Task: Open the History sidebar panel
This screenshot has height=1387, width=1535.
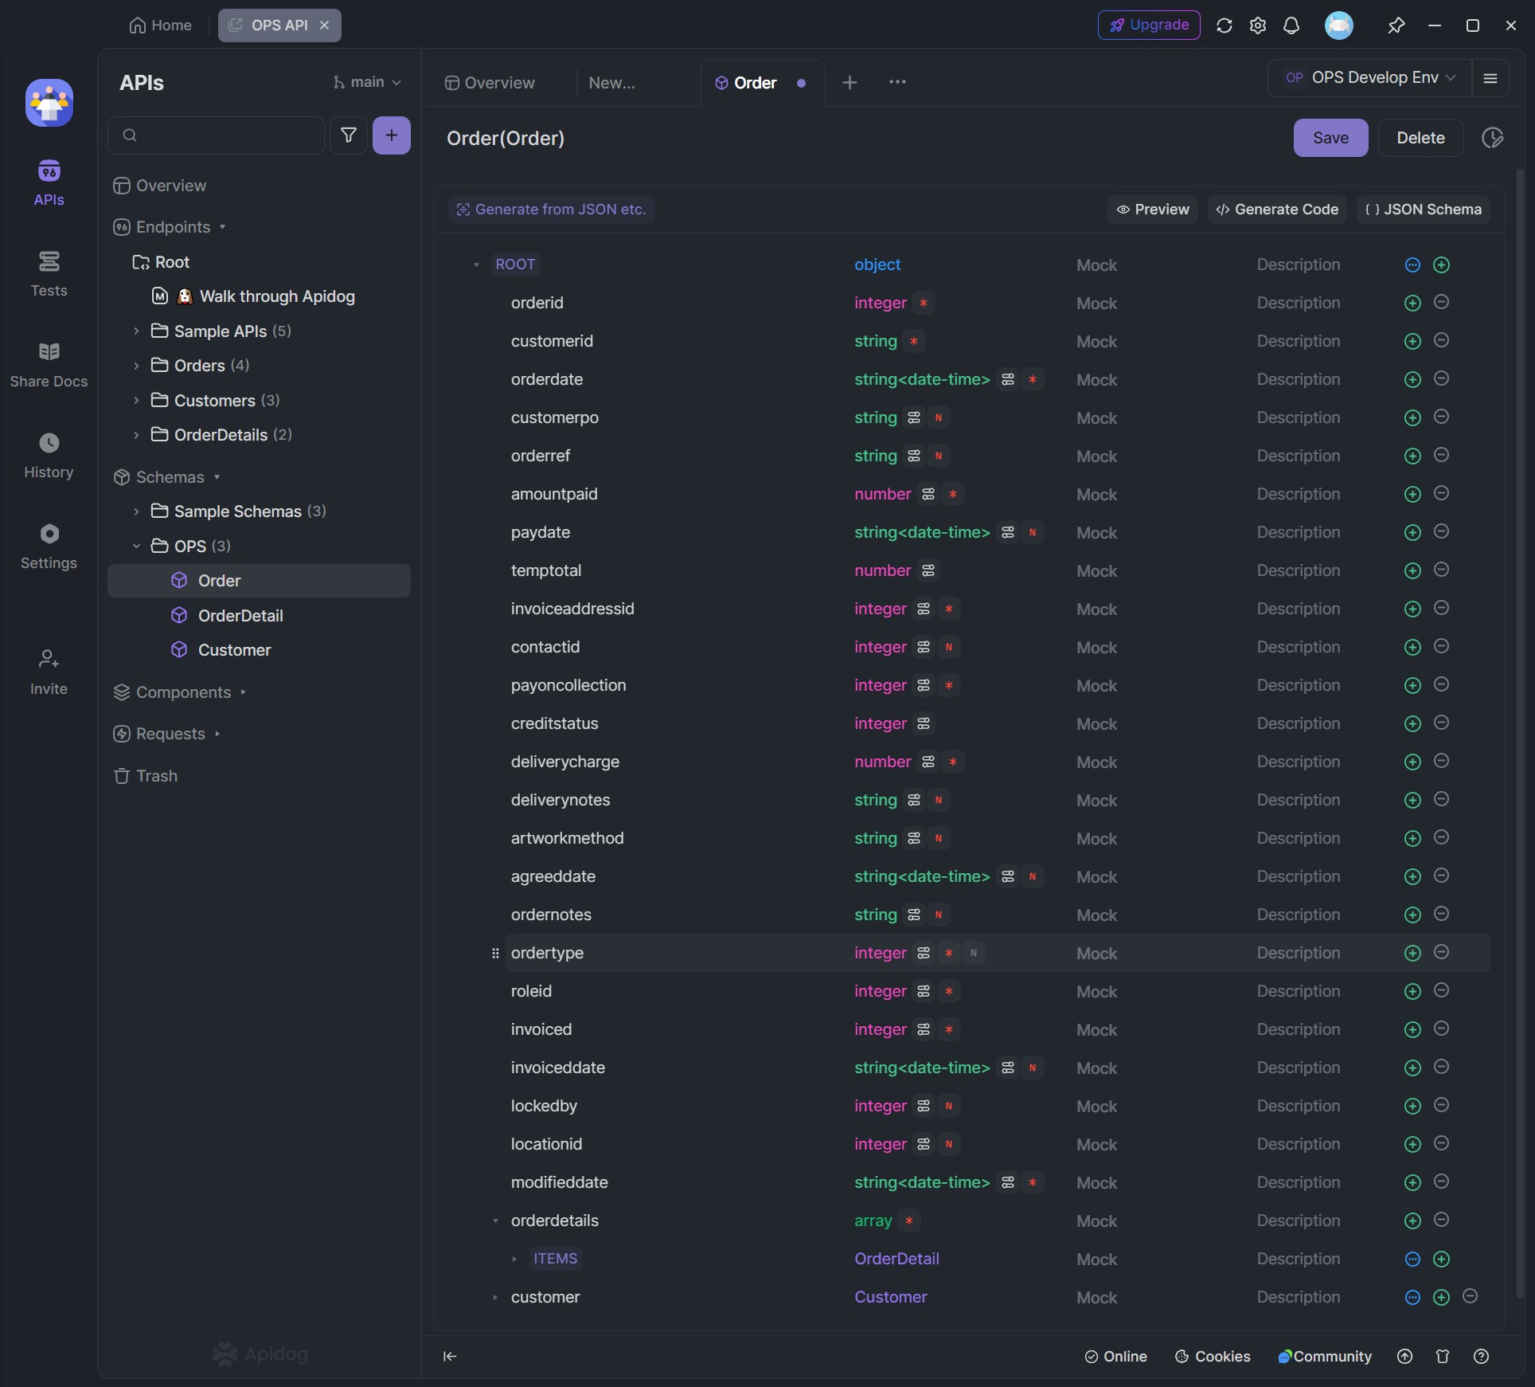Action: pyautogui.click(x=49, y=455)
